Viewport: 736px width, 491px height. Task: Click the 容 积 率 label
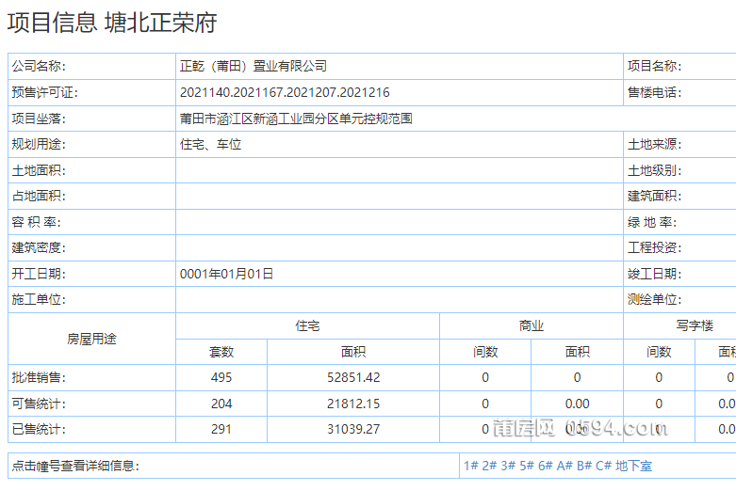pos(36,222)
